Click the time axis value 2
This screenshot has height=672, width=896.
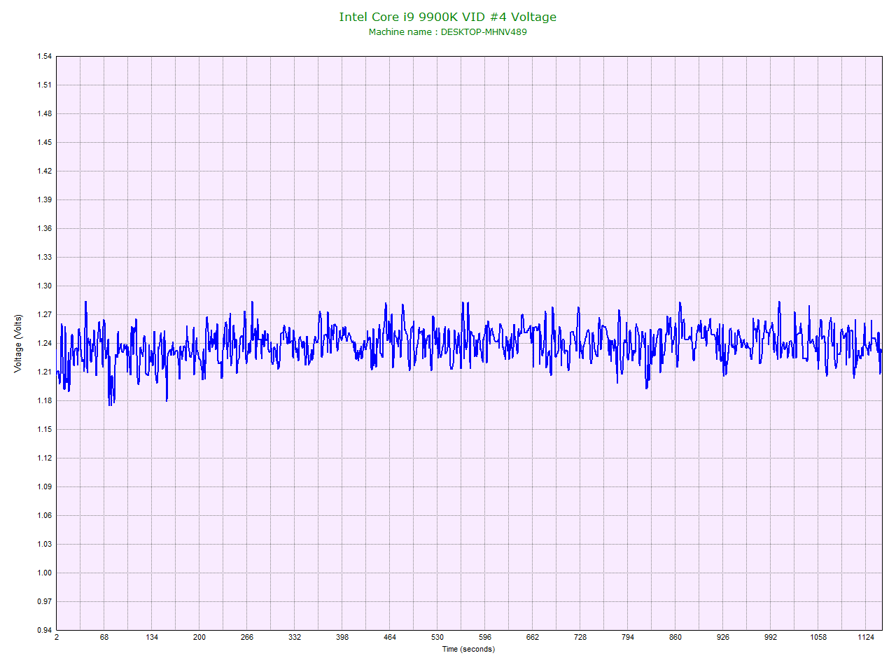[x=57, y=638]
